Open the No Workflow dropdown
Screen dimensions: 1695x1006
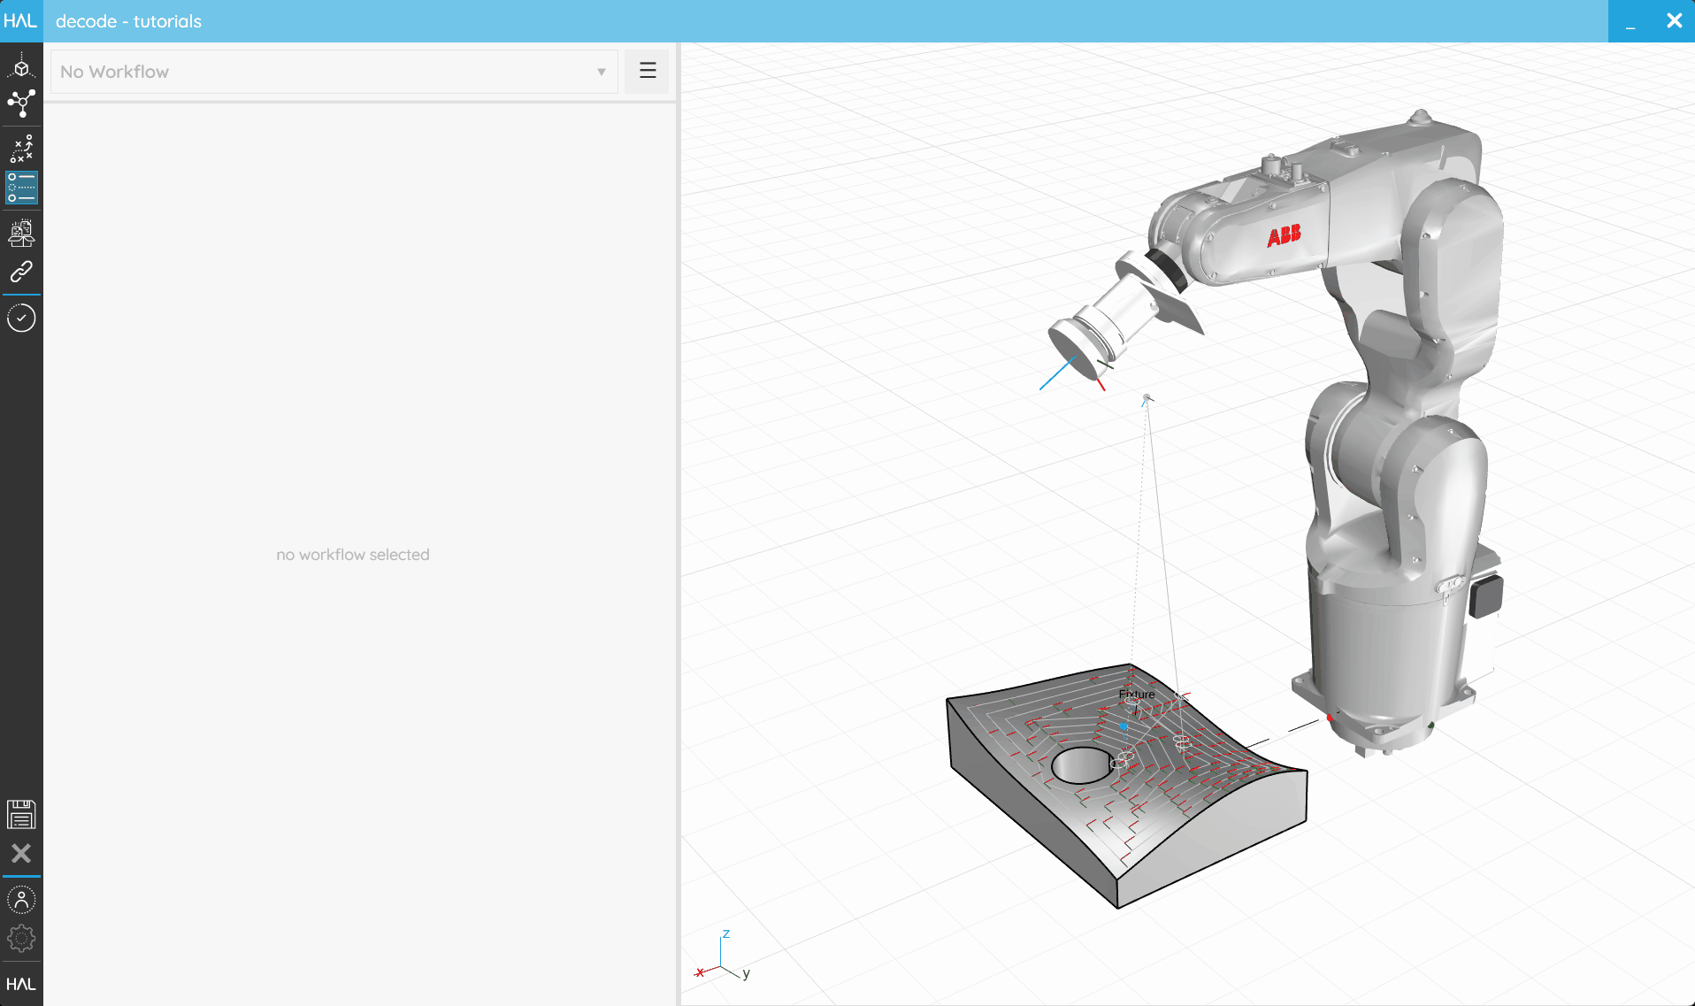(334, 72)
